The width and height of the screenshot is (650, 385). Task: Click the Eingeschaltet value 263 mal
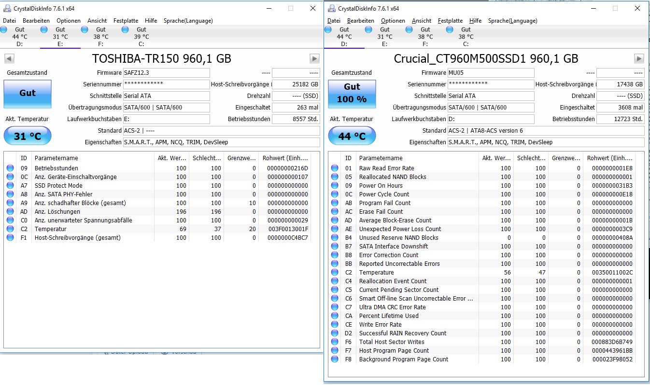296,108
